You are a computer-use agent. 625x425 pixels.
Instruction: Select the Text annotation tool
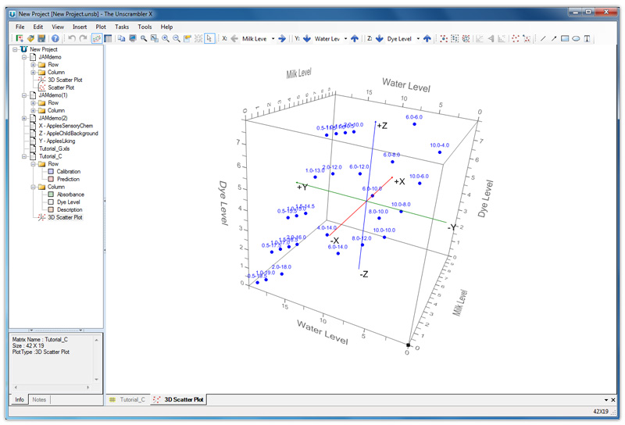tap(587, 38)
